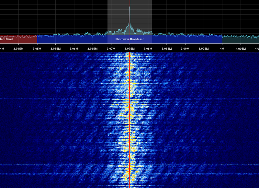Tune to the 3.975M frequency mark
This screenshot has height=188, width=259.
click(129, 49)
